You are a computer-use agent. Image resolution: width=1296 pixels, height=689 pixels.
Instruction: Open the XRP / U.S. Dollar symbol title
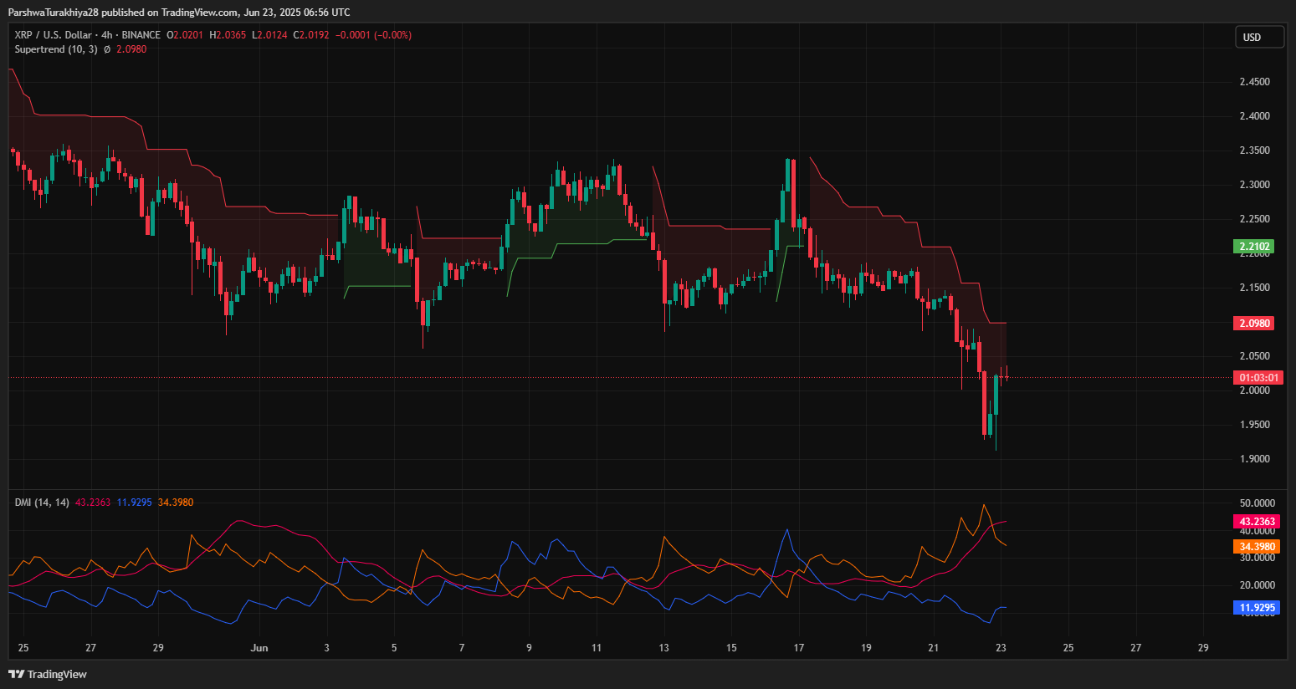pos(53,35)
